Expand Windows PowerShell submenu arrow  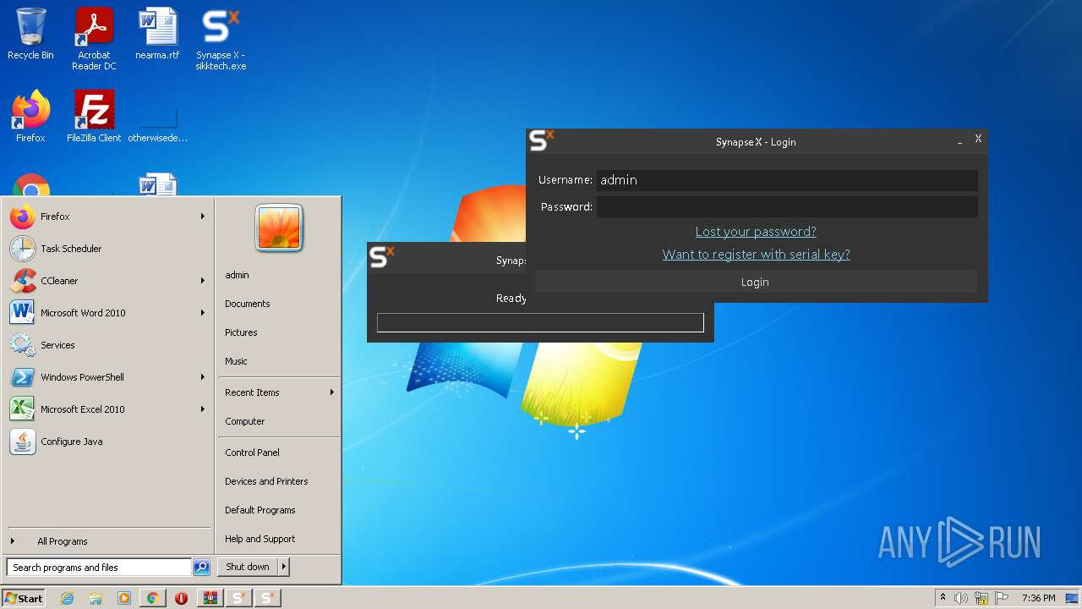coord(203,377)
